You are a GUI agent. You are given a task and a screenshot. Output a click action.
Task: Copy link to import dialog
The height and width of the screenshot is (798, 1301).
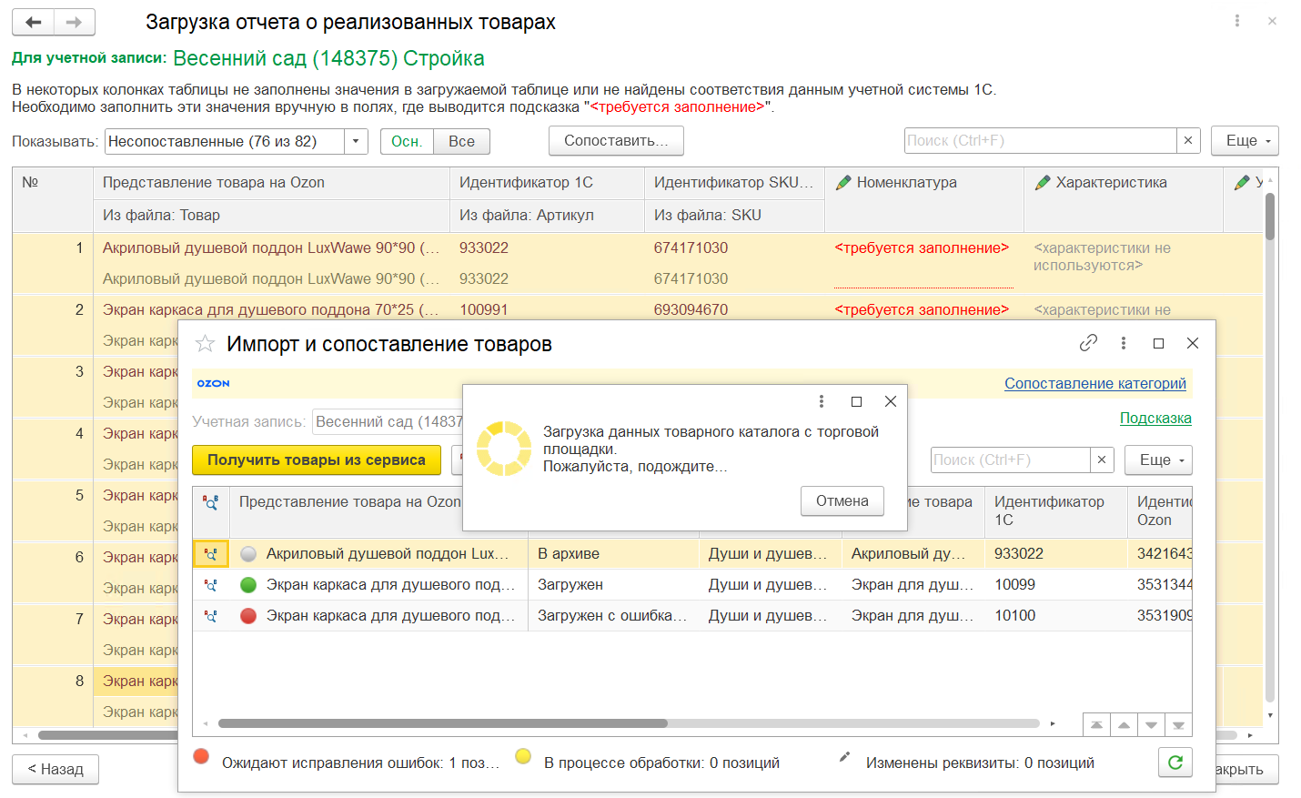coord(1088,343)
